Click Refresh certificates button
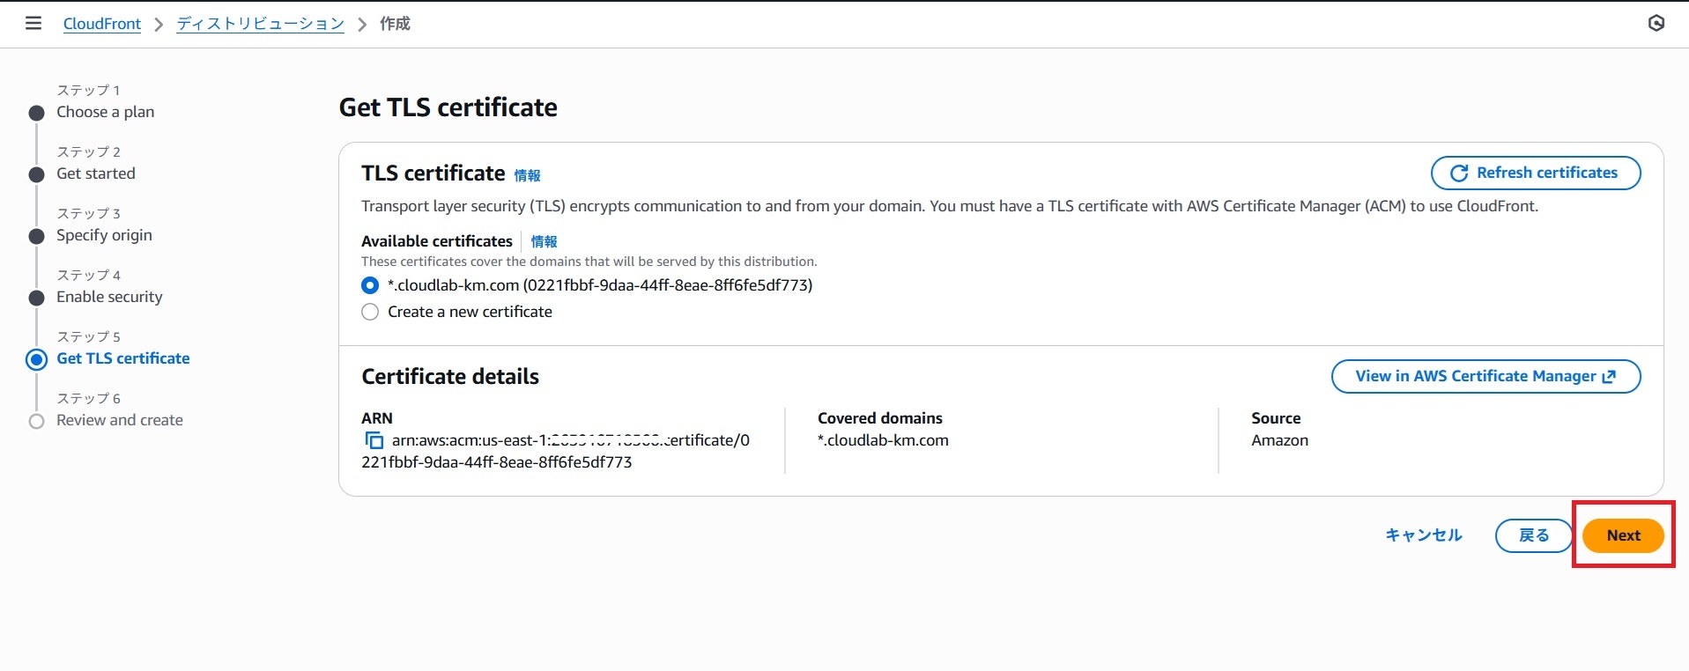The width and height of the screenshot is (1689, 671). 1536,173
